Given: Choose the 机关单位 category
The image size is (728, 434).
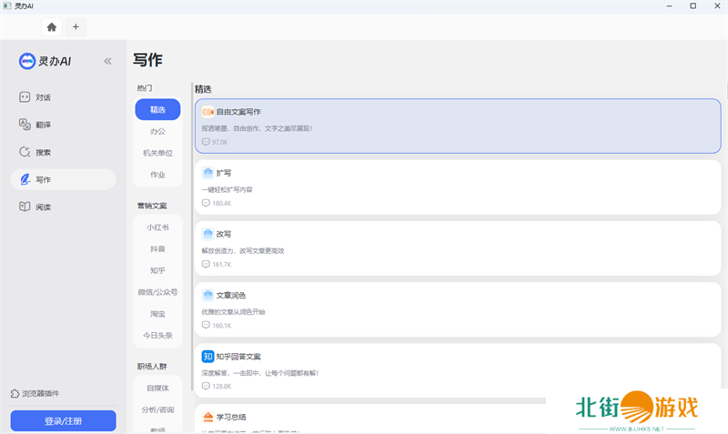Looking at the screenshot, I should [x=157, y=153].
